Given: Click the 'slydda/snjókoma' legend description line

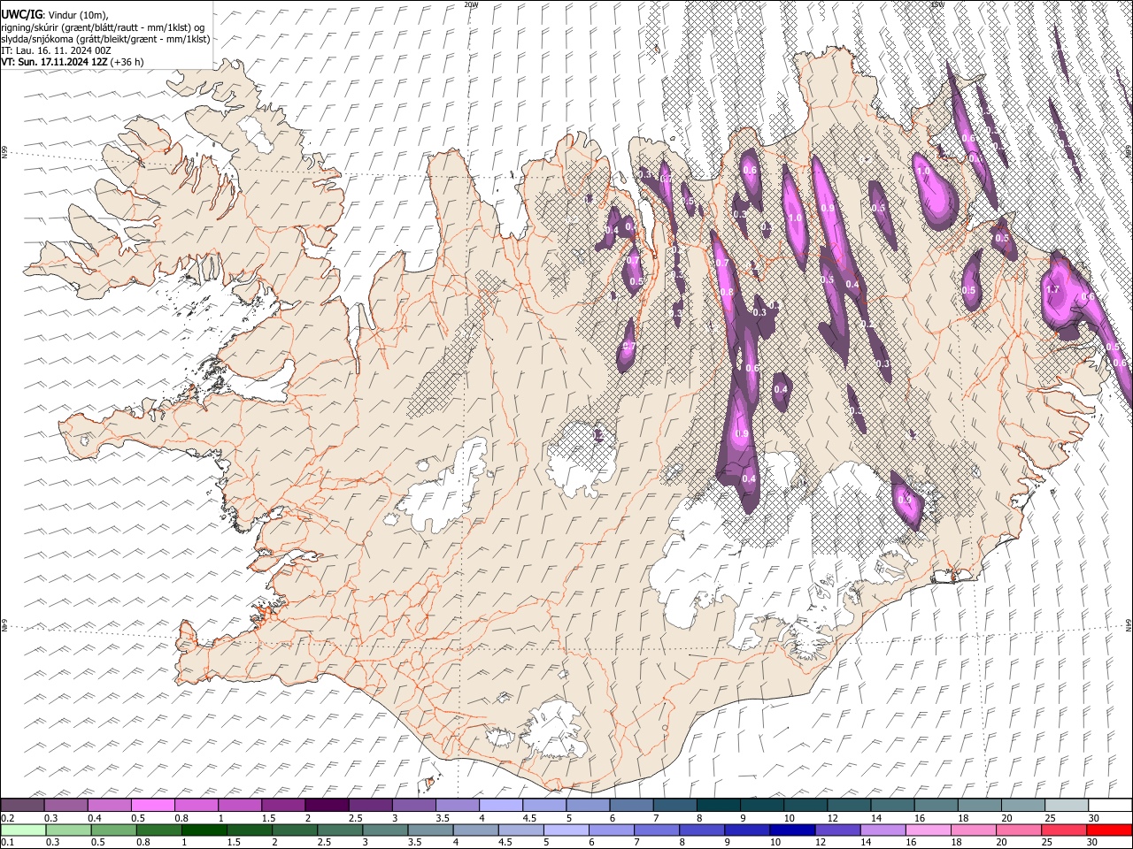Looking at the screenshot, I should click(105, 39).
